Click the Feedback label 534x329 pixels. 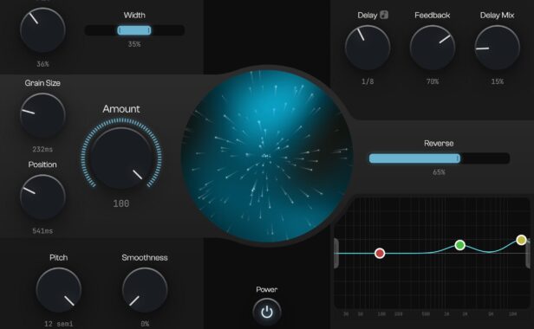pyautogui.click(x=433, y=16)
